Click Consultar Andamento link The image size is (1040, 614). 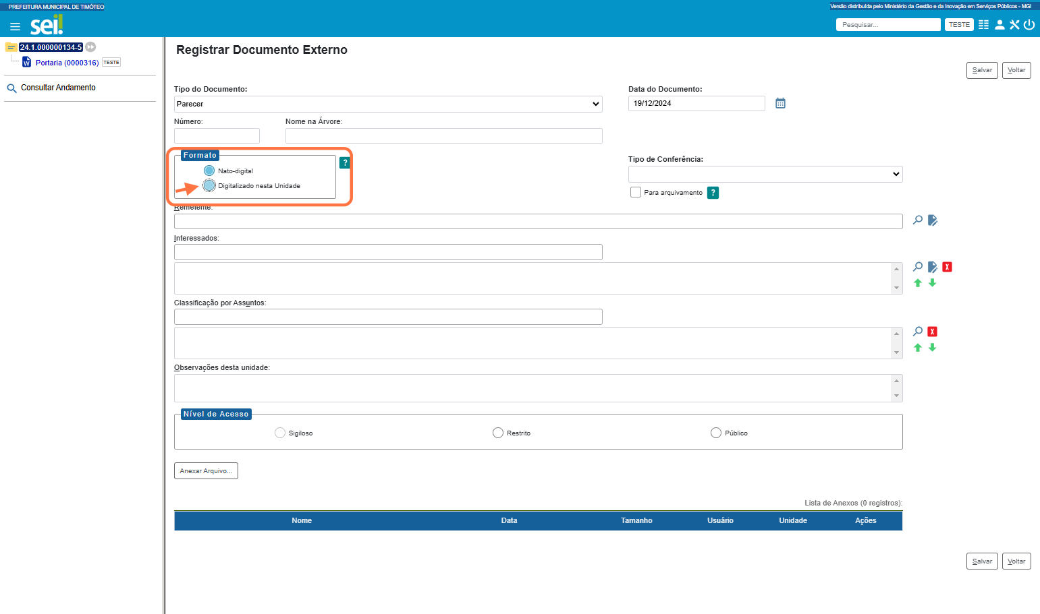tap(58, 88)
